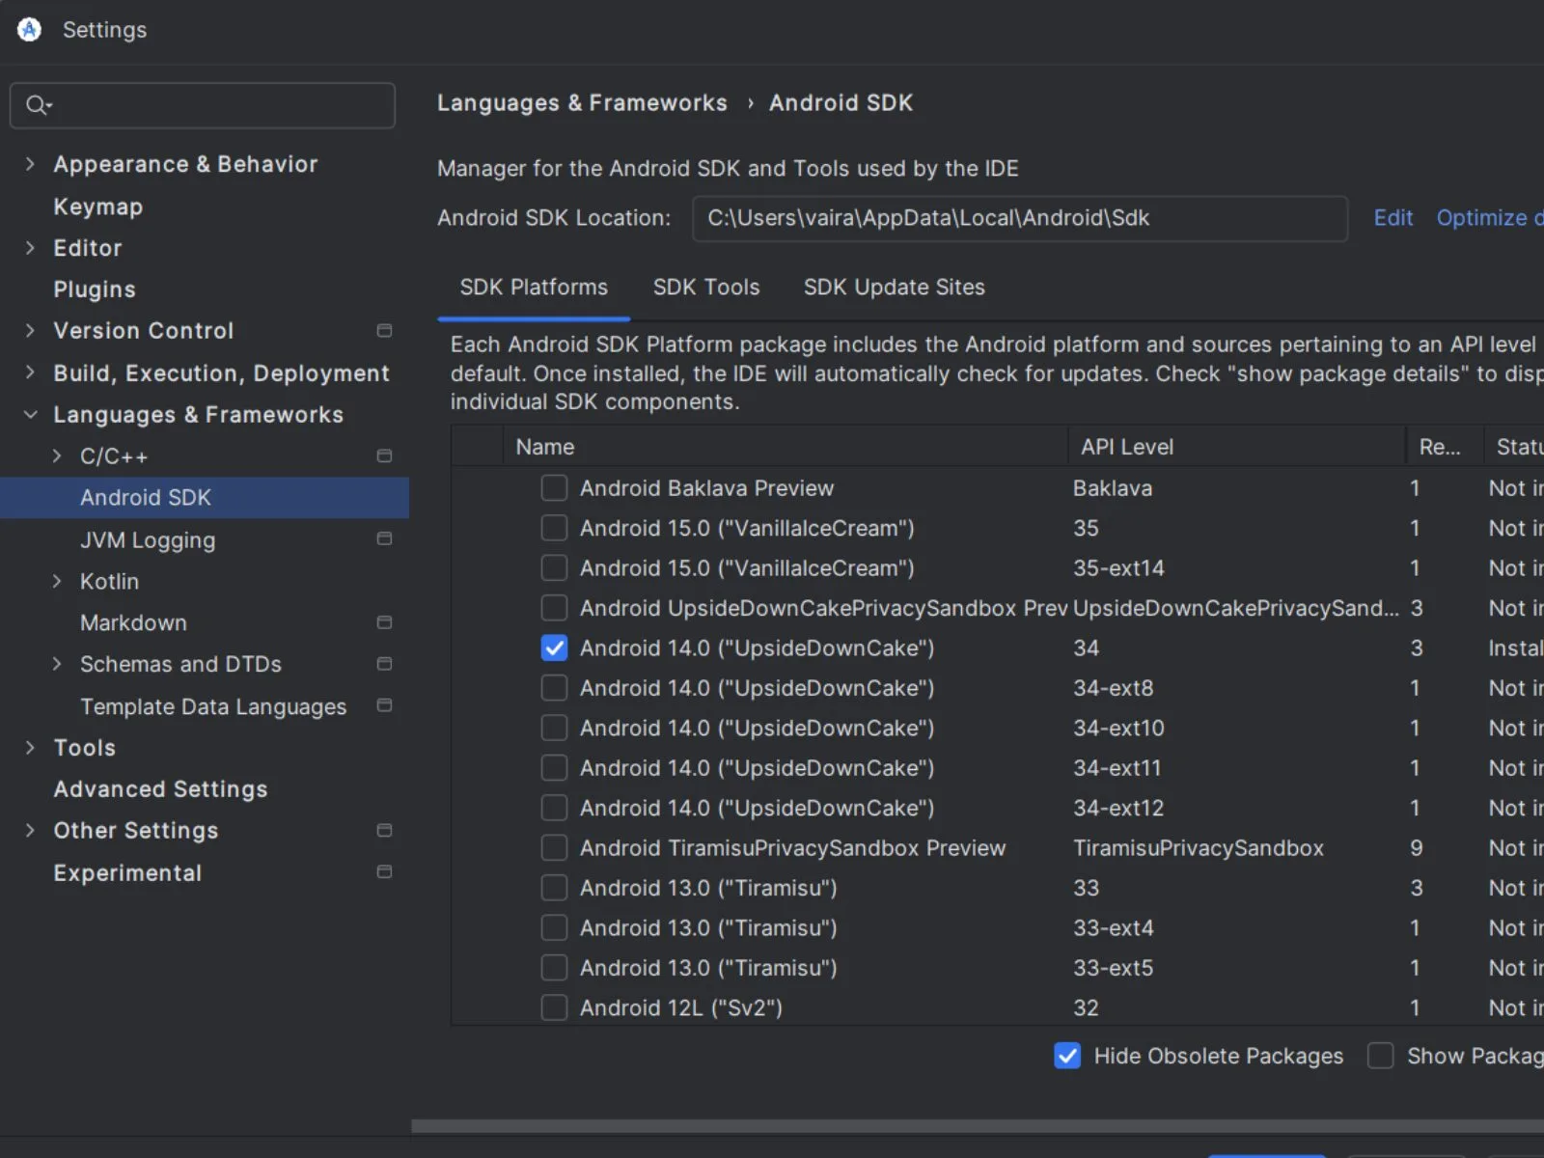Enable the Show Package Details checkbox

coord(1381,1056)
